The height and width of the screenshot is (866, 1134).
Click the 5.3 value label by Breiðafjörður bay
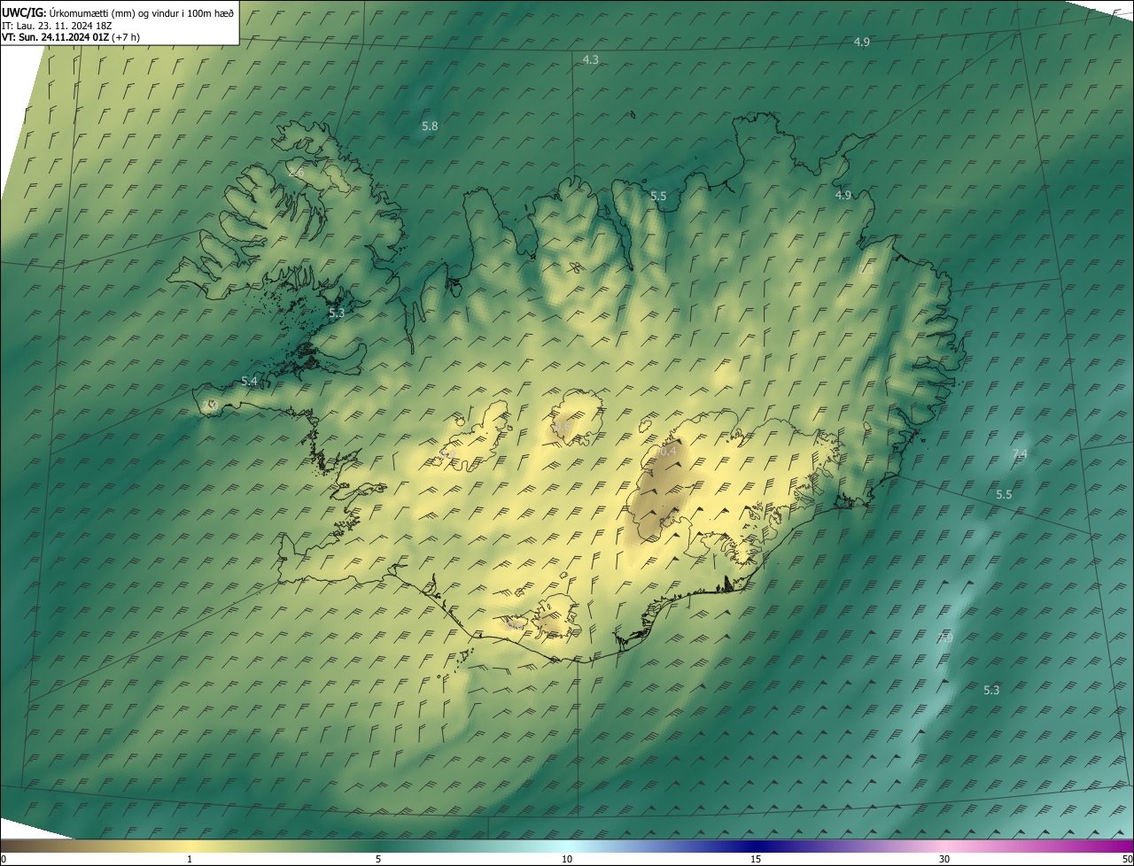[x=337, y=313]
